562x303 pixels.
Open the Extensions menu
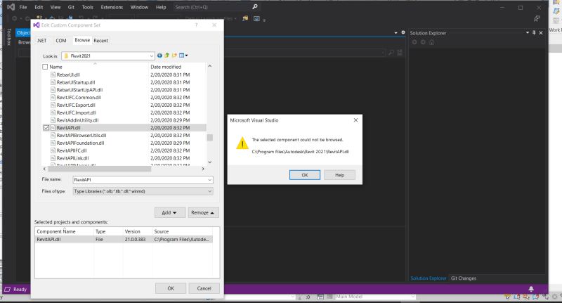point(112,7)
